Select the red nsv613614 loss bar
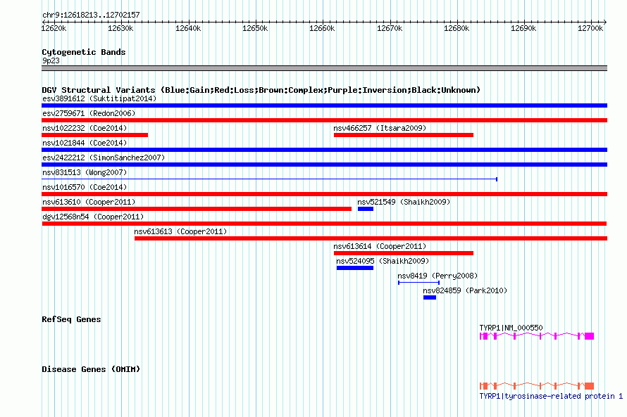The height and width of the screenshot is (417, 627). click(x=404, y=253)
